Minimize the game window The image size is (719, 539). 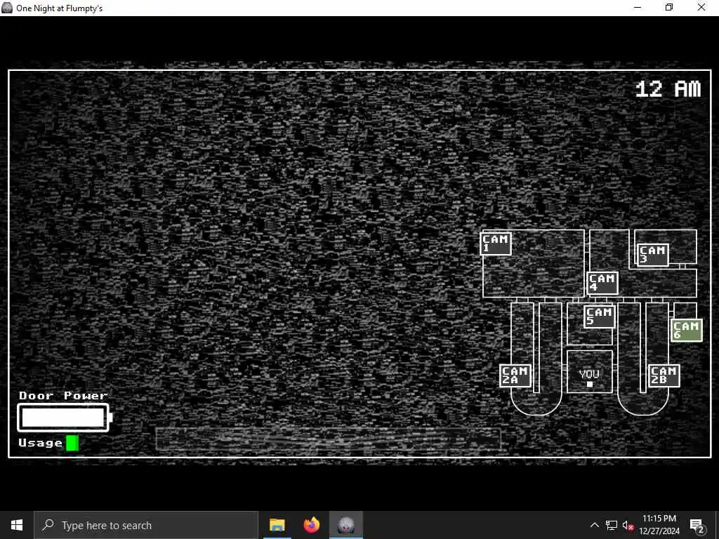[x=638, y=7]
